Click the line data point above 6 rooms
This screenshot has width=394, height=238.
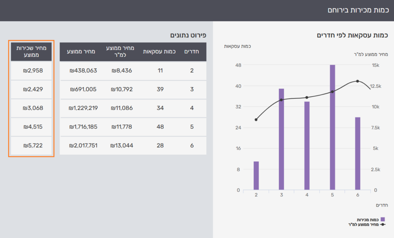click(x=357, y=81)
